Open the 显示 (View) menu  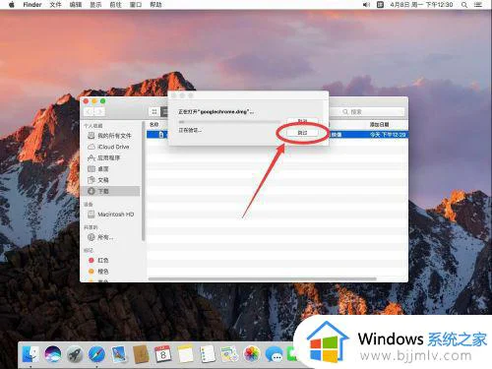[x=95, y=5]
